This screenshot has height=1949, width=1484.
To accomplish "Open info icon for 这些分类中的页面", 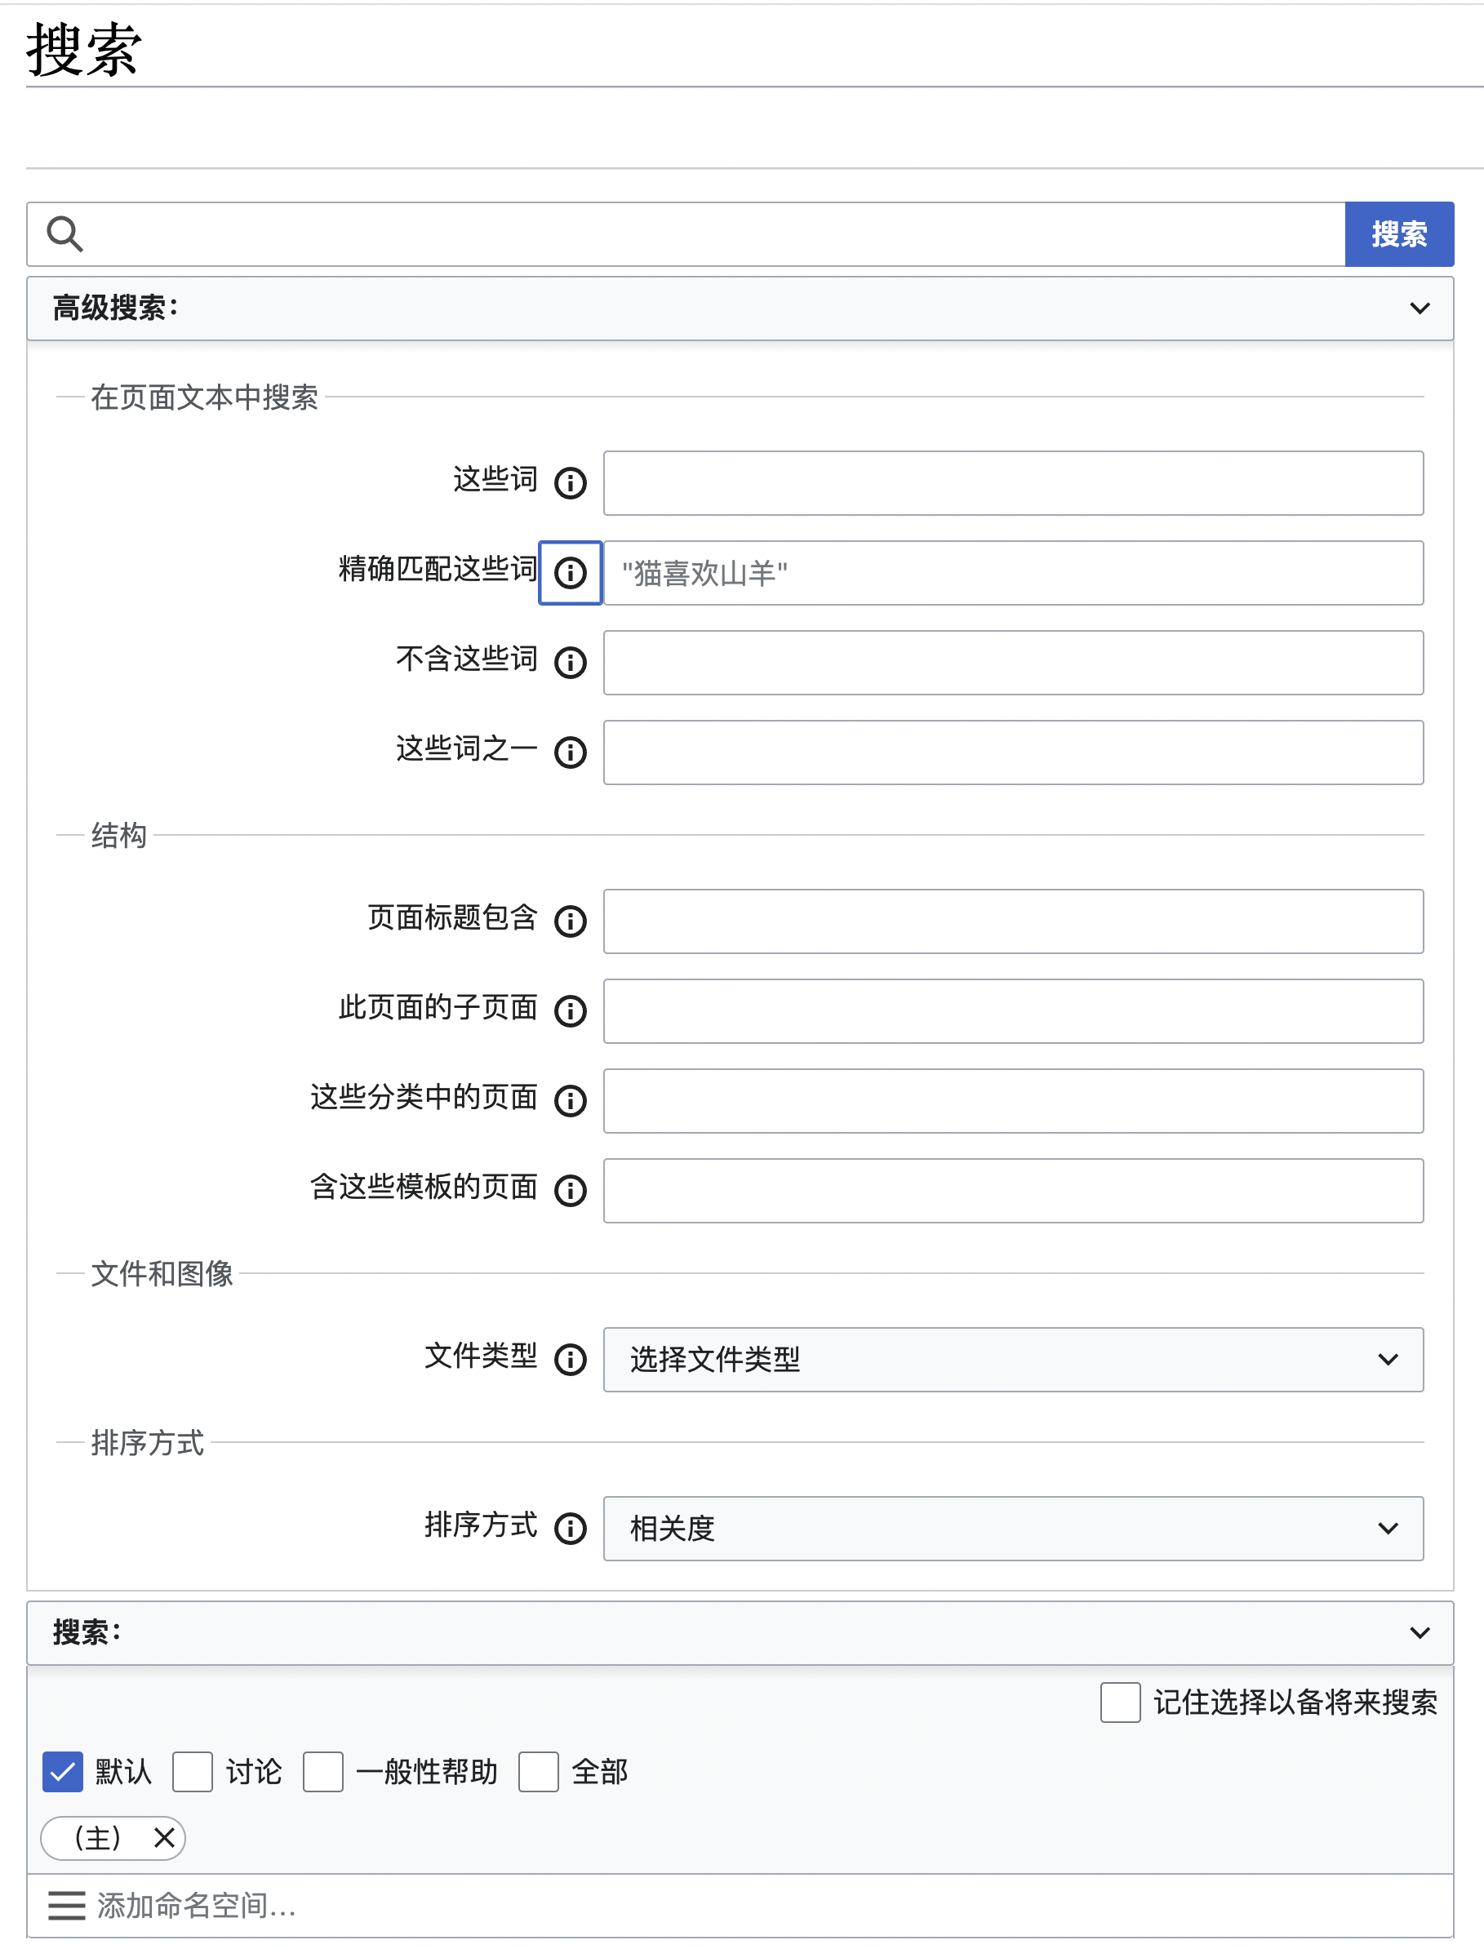I will [571, 1101].
